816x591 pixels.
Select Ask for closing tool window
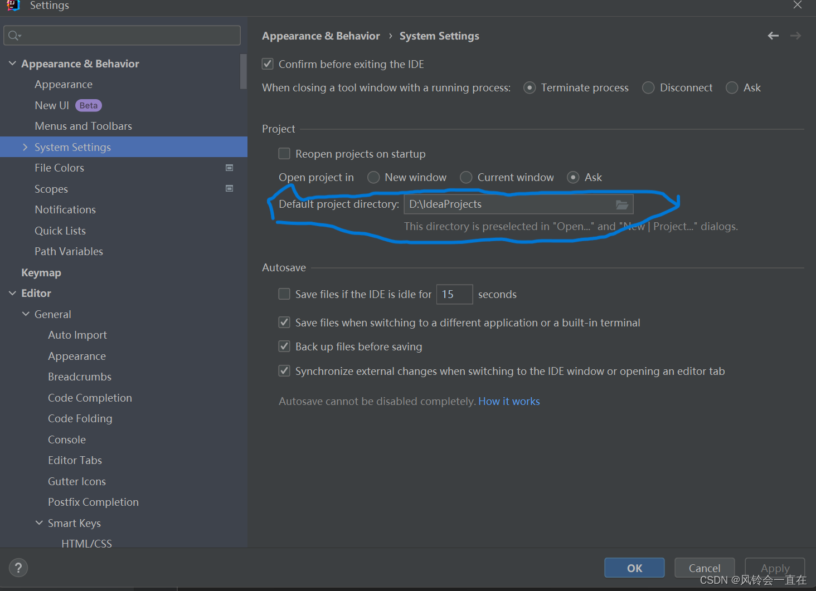pos(732,88)
